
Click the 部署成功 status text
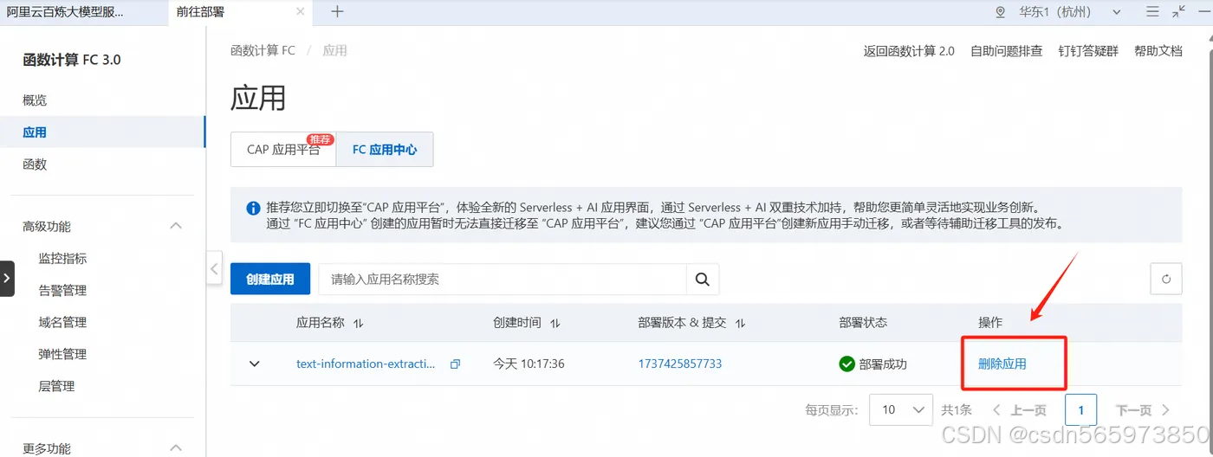pos(883,364)
